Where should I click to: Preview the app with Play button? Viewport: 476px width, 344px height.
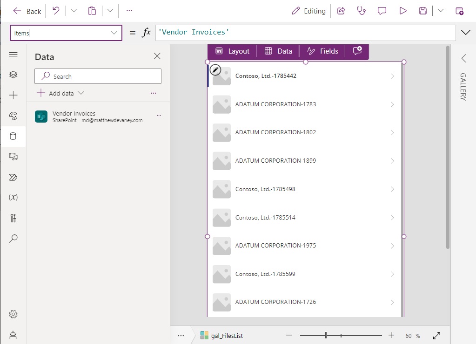coord(403,11)
